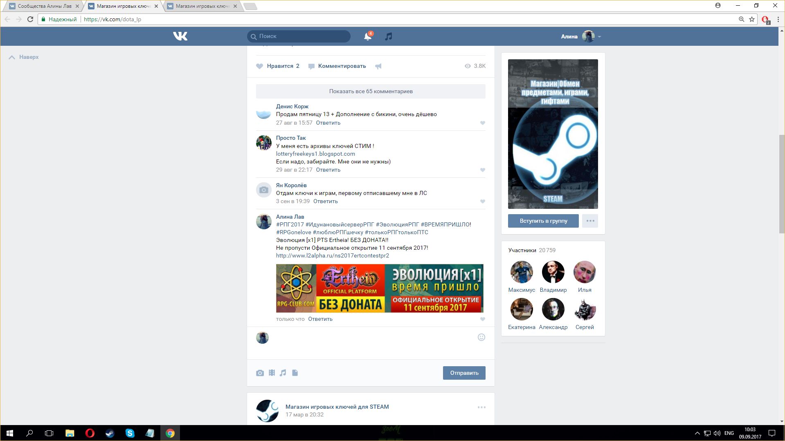
Task: Click the Поиск search field
Action: tap(299, 36)
